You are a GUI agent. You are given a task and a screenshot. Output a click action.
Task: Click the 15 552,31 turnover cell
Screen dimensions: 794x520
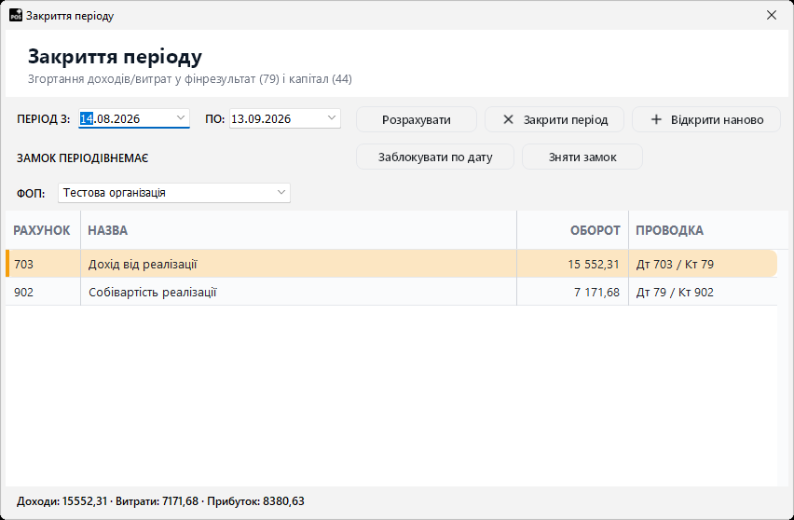click(573, 264)
